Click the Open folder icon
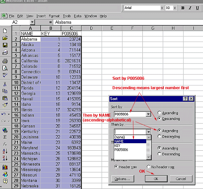203x189 pixels. pyautogui.click(x=5, y=38)
